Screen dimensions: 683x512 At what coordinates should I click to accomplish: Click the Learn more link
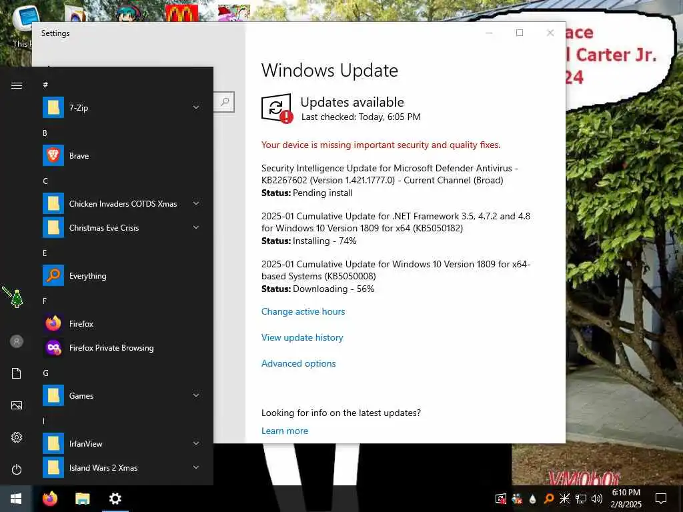point(284,431)
